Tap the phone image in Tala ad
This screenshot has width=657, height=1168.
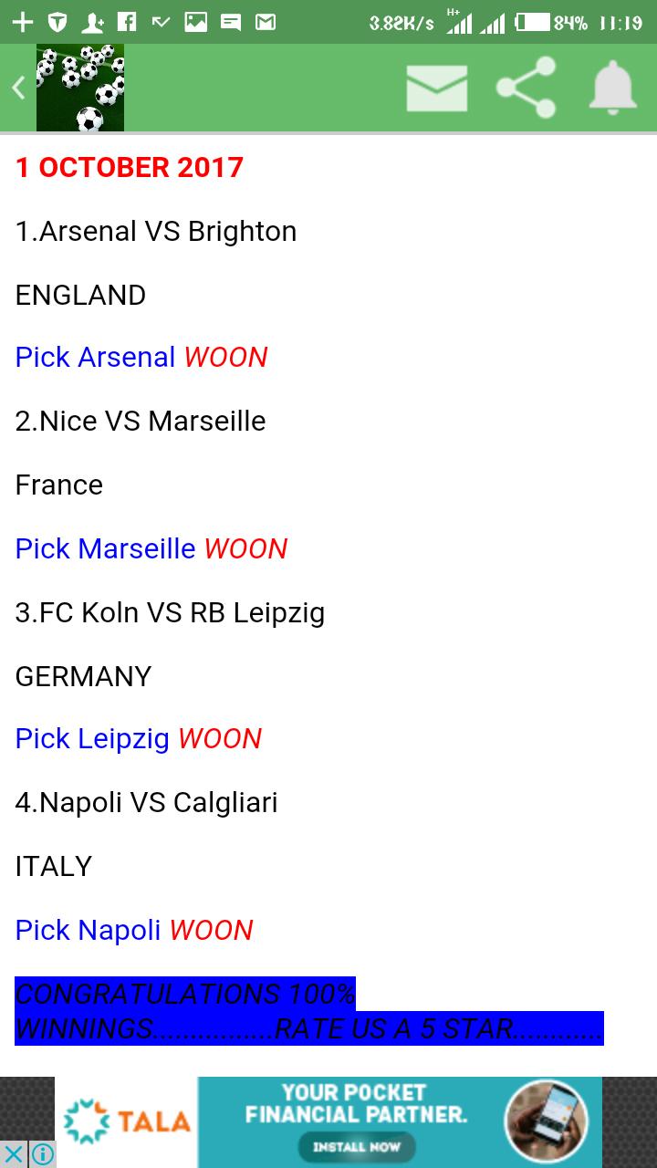point(546,1121)
